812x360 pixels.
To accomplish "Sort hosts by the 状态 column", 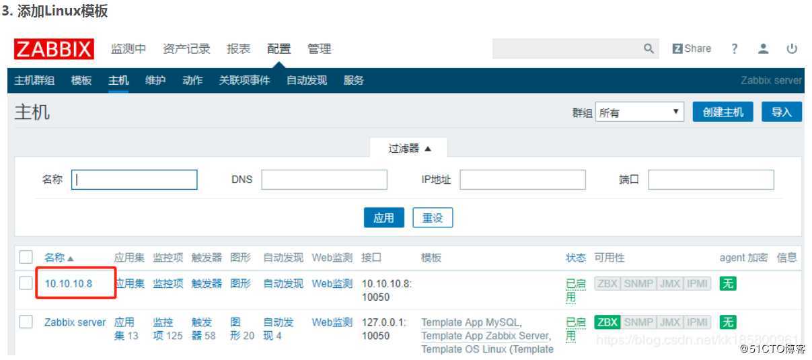I will pyautogui.click(x=576, y=258).
